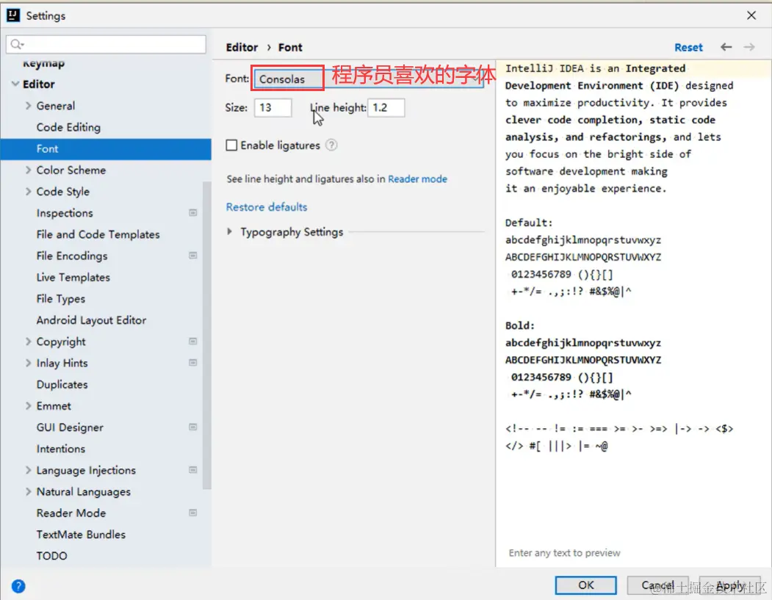Go forward using the right arrow icon
This screenshot has height=600, width=772.
[x=748, y=47]
